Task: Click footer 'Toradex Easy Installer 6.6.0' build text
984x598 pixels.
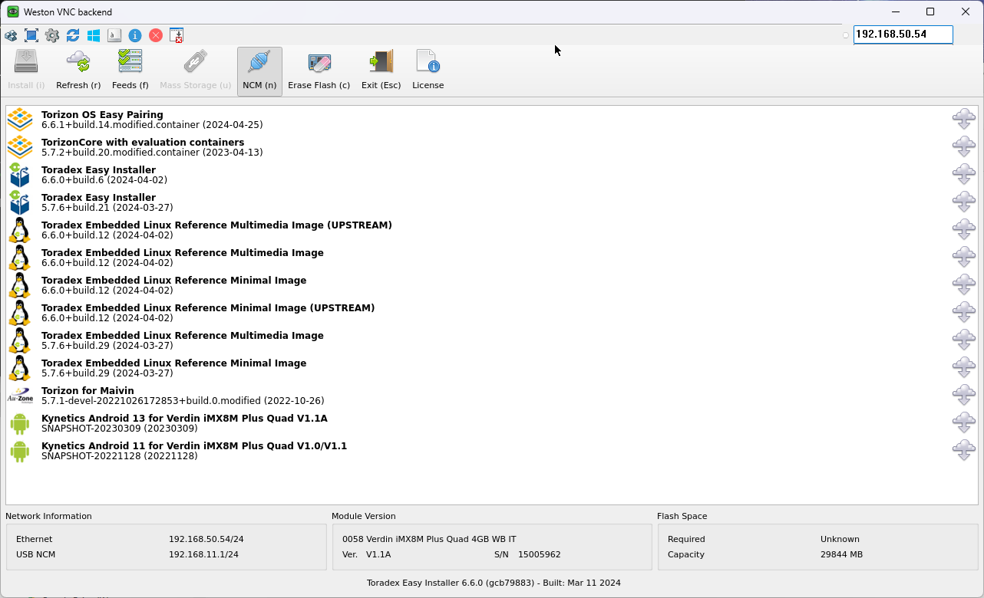Action: [x=494, y=583]
